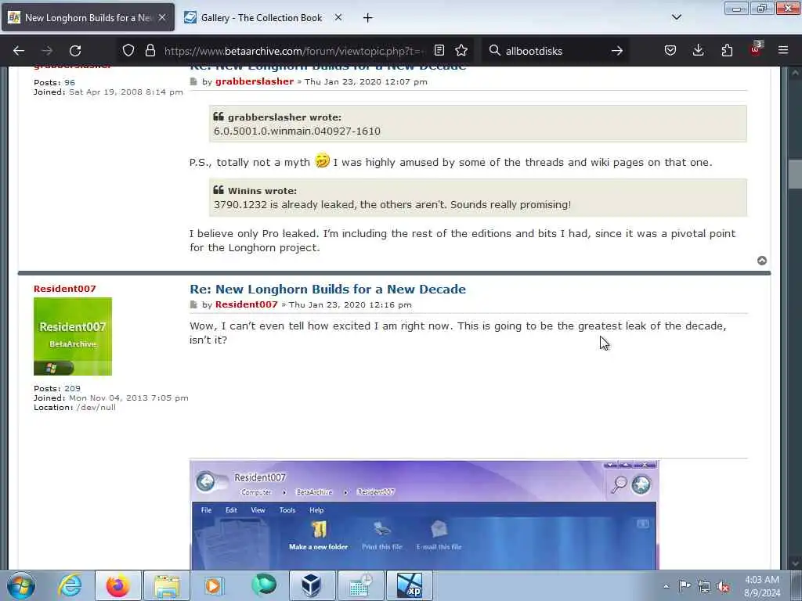Open the Pocket save icon
This screenshot has height=601, width=802.
(670, 51)
